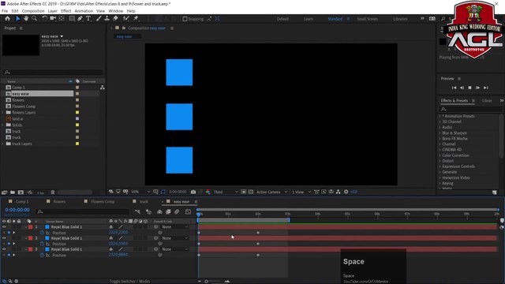Image resolution: width=505 pixels, height=284 pixels.
Task: Select the Zoom magnifier tool
Action: 34,19
